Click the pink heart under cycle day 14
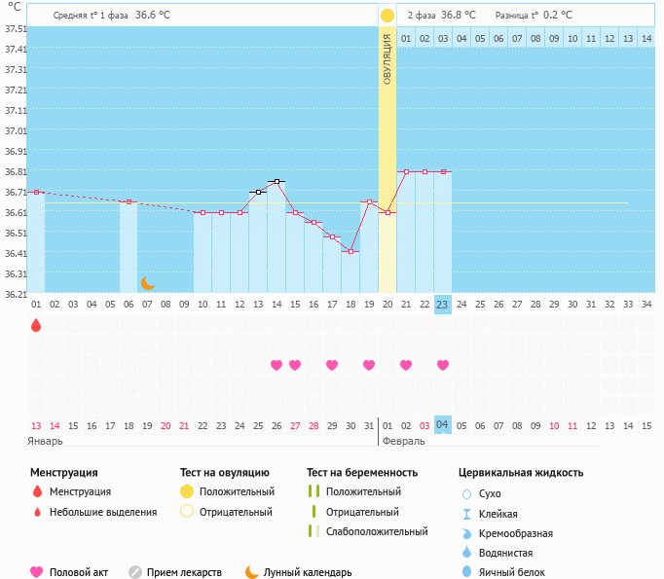 pyautogui.click(x=277, y=365)
